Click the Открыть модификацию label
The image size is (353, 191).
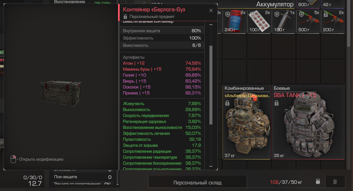click(41, 160)
